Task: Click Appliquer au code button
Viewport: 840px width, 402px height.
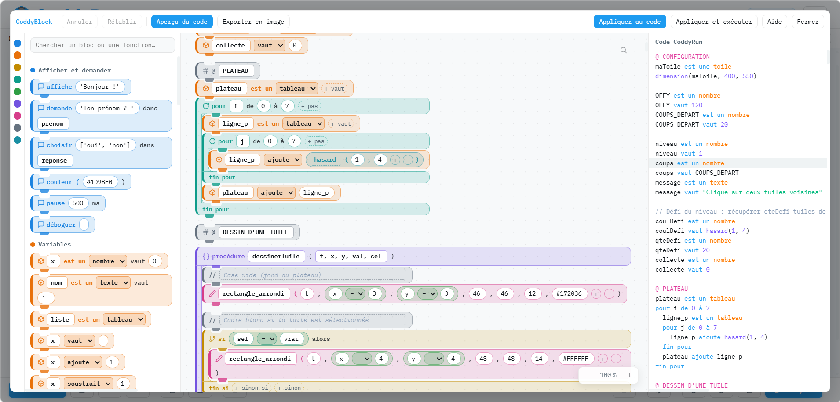Action: [x=630, y=22]
